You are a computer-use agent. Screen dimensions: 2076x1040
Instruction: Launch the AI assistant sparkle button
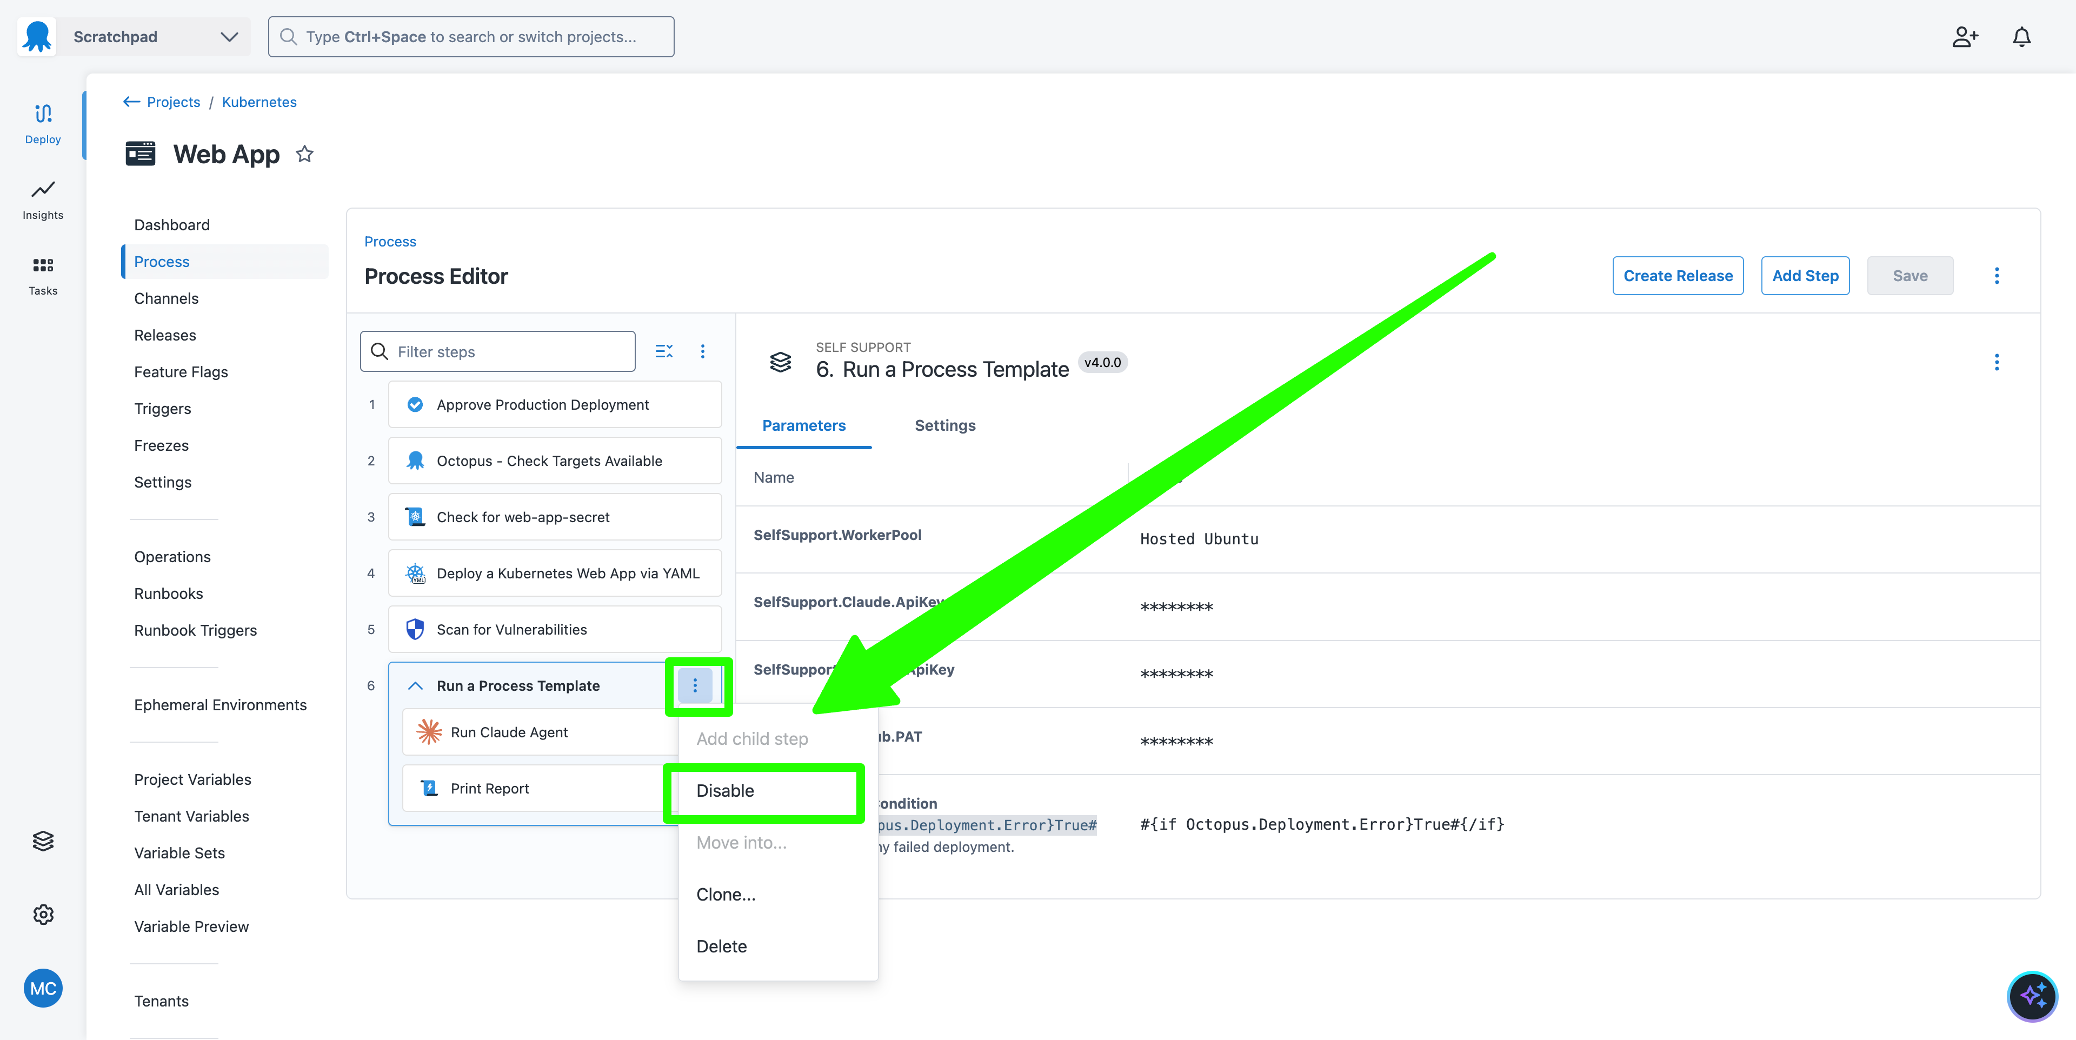2032,997
